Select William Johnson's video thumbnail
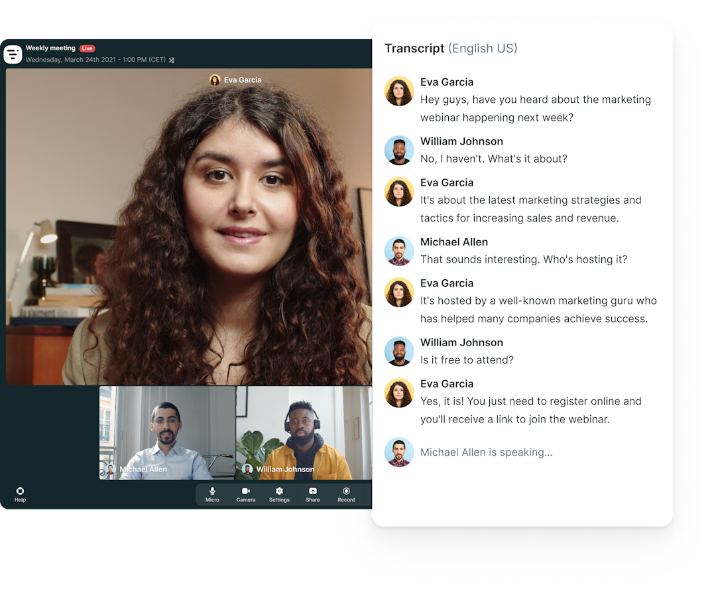Viewport: 716px width, 591px height. [x=304, y=433]
